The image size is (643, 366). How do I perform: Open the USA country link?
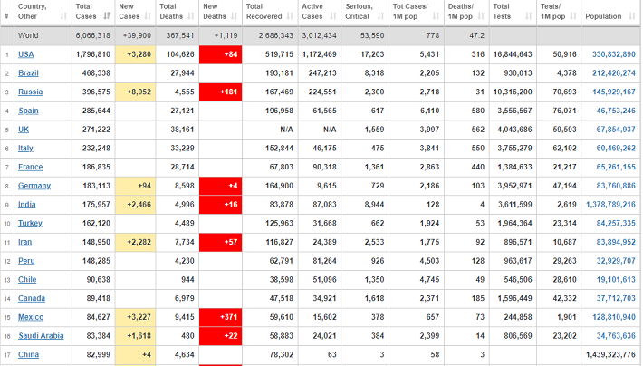click(26, 54)
